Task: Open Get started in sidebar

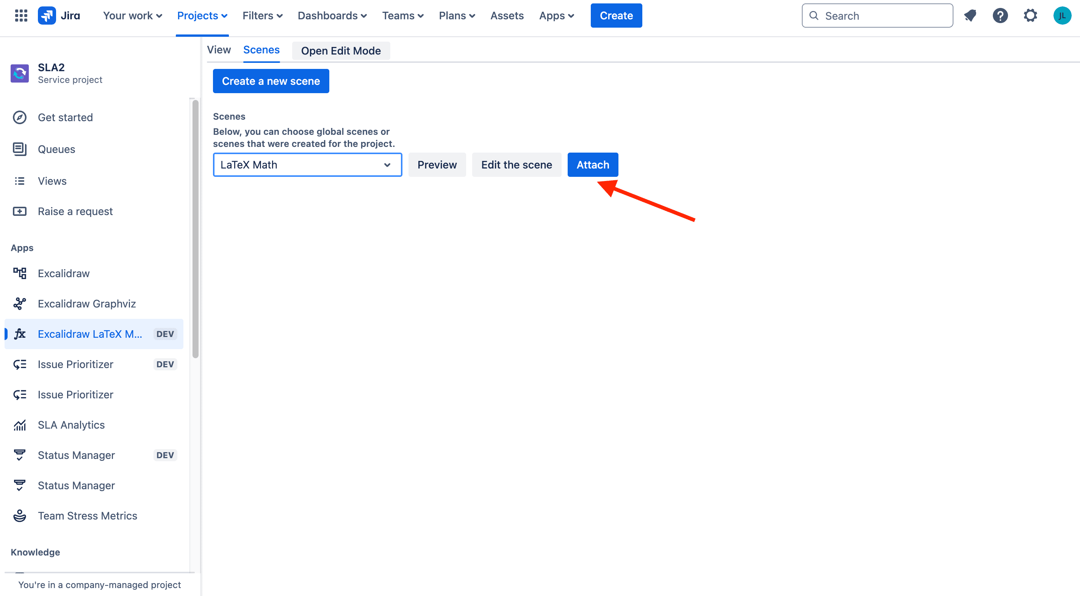Action: (x=94, y=117)
